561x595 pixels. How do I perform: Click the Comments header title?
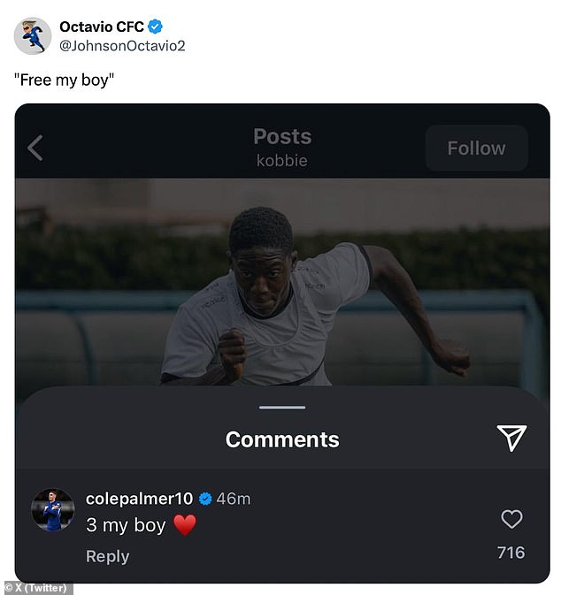282,439
